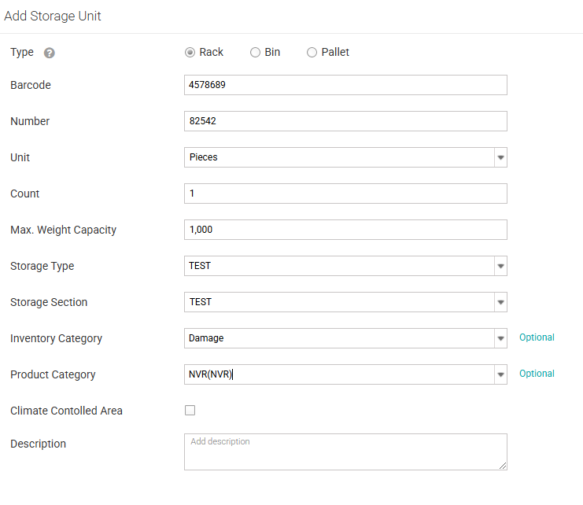Focus the Number field containing 82542

[345, 121]
